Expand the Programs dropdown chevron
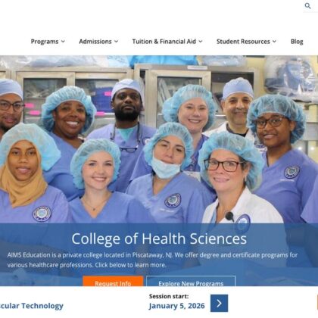This screenshot has height=318, width=318. (63, 42)
